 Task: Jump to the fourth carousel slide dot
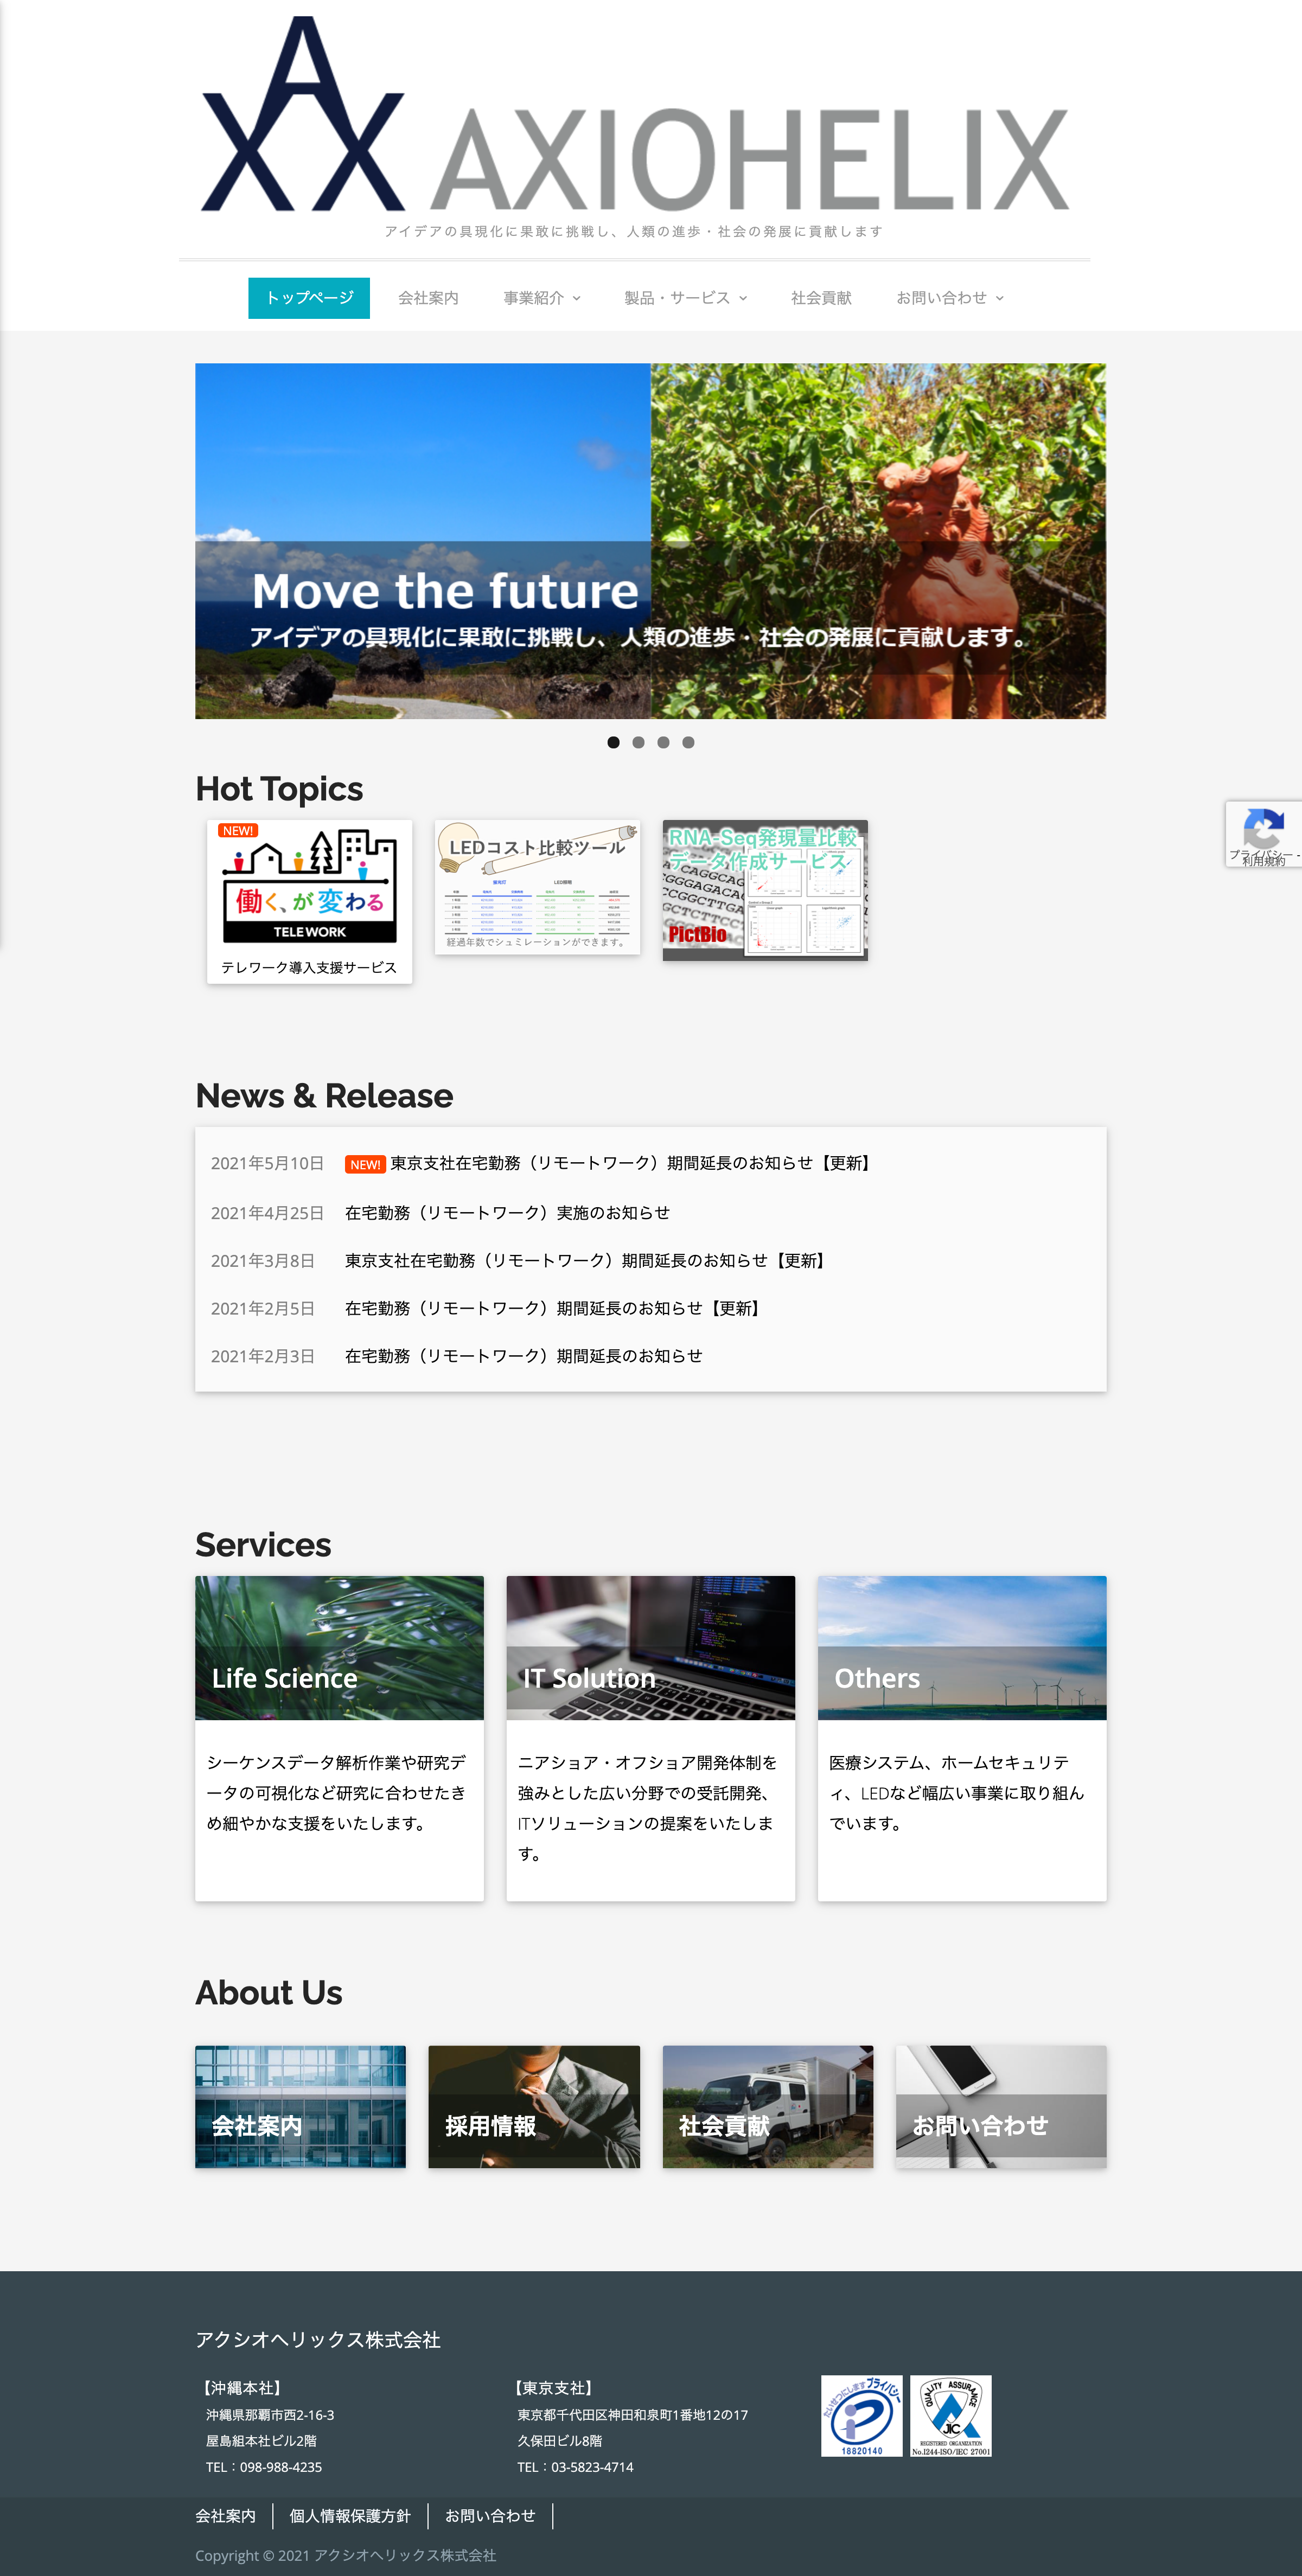tap(688, 742)
